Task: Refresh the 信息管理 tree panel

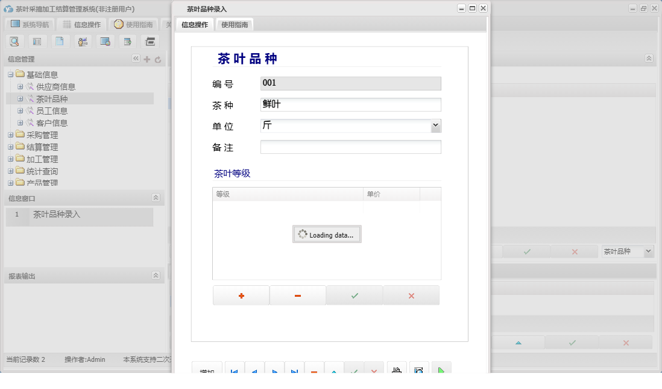Action: [158, 60]
